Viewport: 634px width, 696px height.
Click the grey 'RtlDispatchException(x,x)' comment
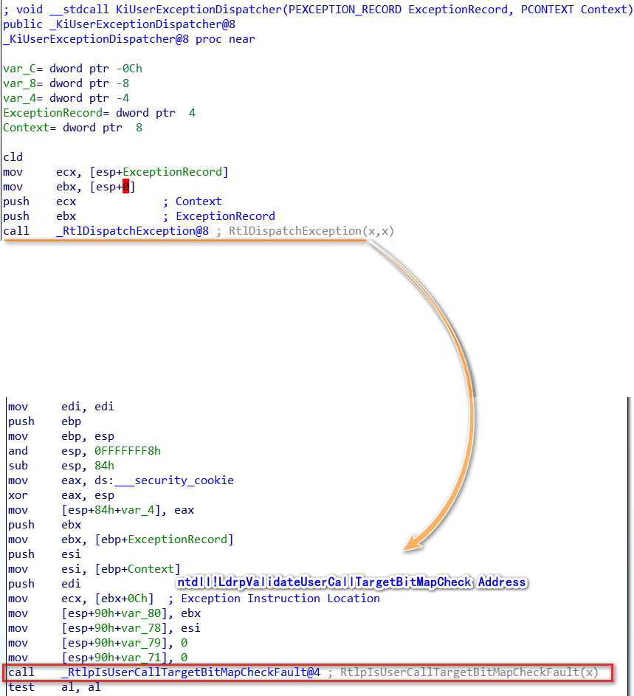pos(311,231)
